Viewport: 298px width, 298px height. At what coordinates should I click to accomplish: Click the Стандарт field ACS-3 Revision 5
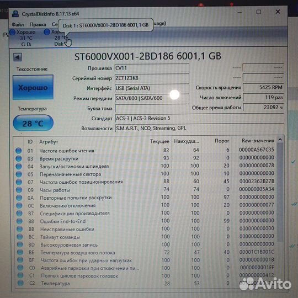199,119
